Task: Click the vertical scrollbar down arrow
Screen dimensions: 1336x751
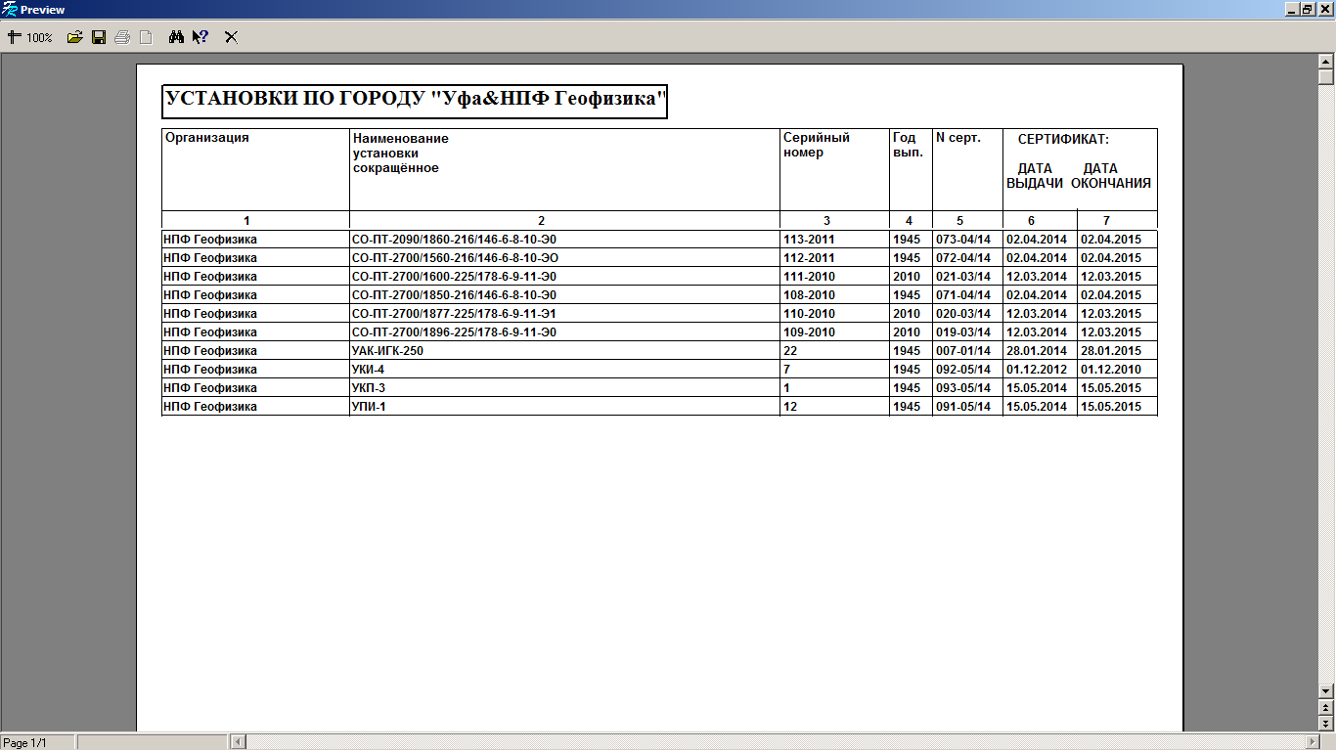Action: click(1326, 691)
